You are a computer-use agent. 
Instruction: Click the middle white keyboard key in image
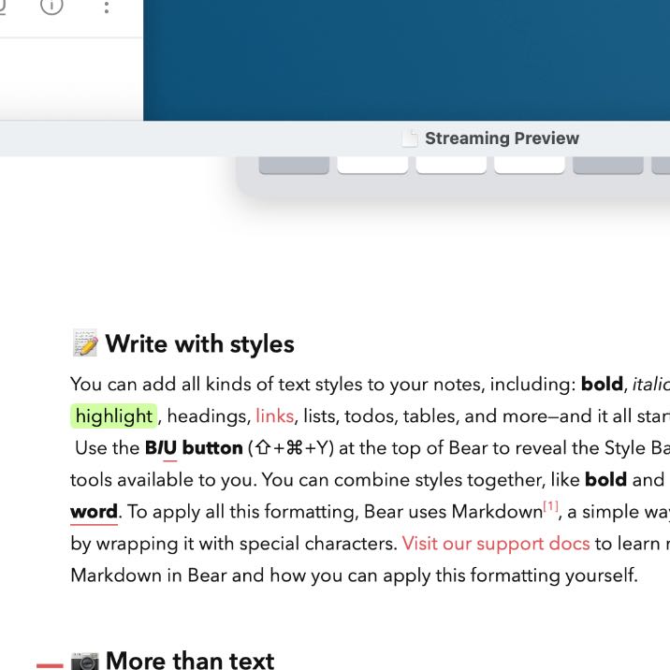pos(451,165)
